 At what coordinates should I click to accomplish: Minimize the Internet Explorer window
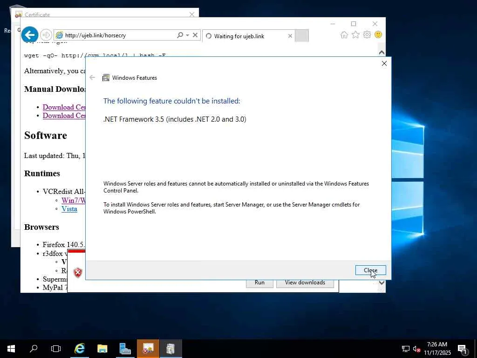tap(333, 24)
